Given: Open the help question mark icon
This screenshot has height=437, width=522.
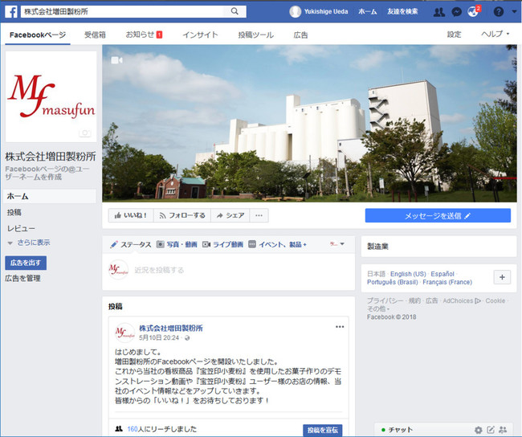Looking at the screenshot, I should [499, 12].
